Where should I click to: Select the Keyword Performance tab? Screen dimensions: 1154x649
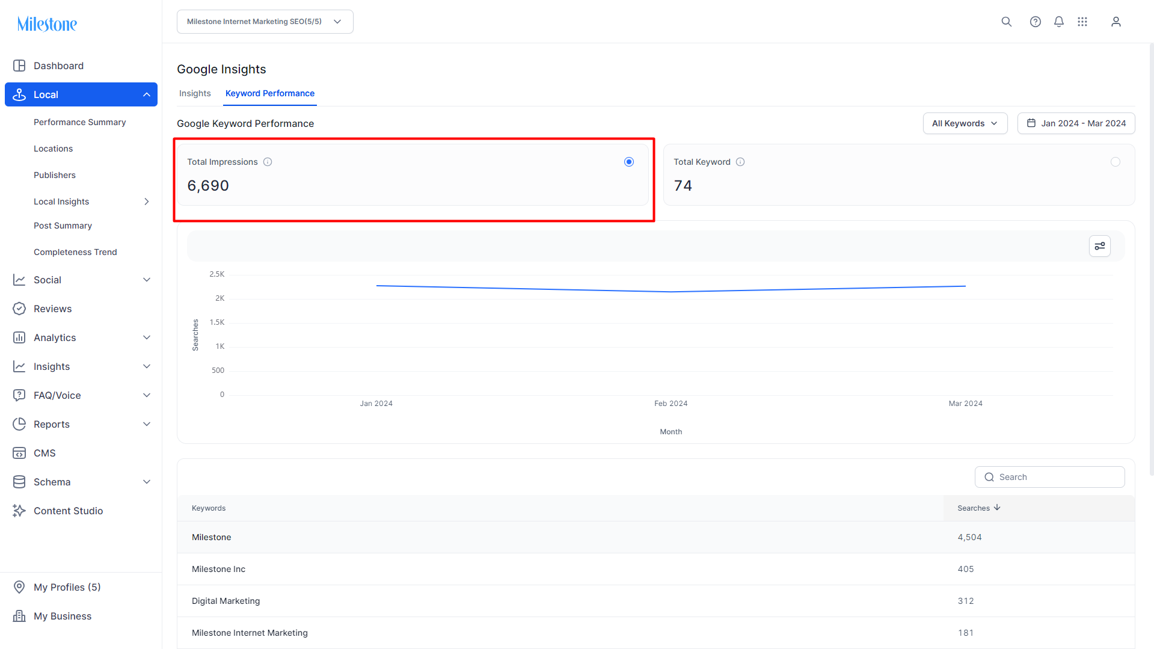click(270, 93)
